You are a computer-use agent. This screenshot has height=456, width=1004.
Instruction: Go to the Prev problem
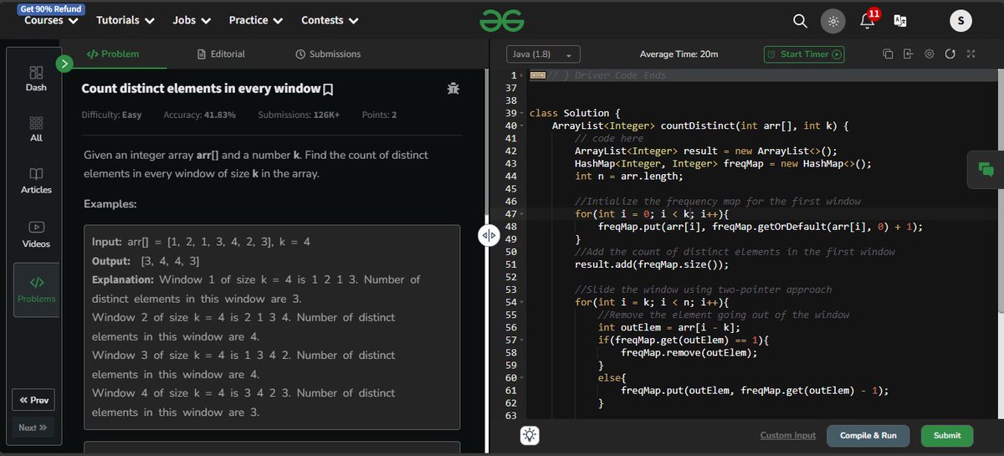tap(34, 400)
